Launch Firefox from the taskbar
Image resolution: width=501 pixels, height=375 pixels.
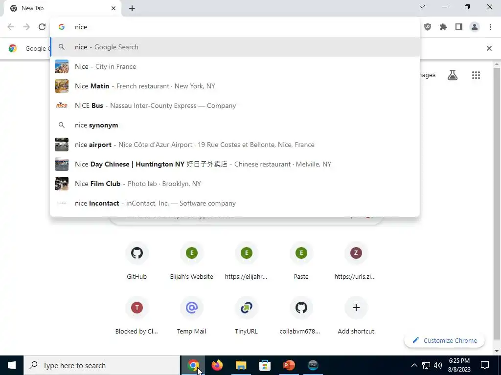[217, 365]
